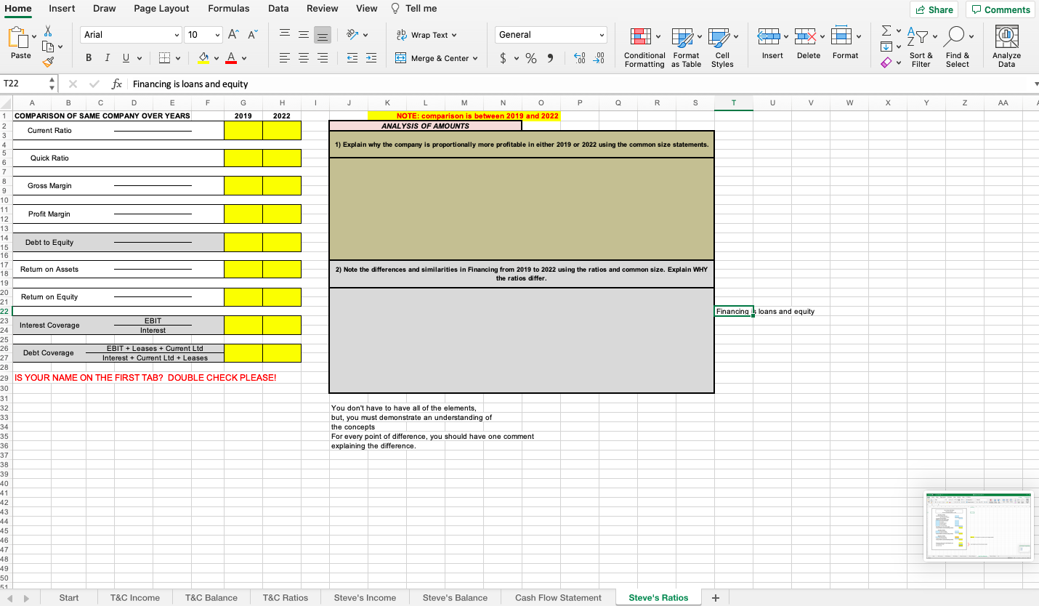Open the font color swatch
This screenshot has width=1039, height=606.
pos(230,57)
